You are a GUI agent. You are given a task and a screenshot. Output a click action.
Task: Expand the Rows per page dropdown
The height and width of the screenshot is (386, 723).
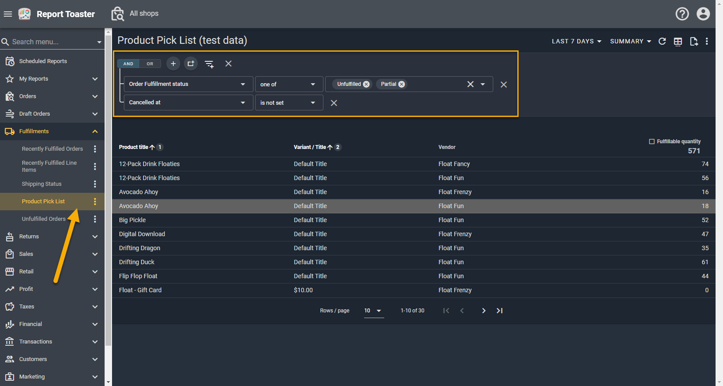(x=373, y=311)
